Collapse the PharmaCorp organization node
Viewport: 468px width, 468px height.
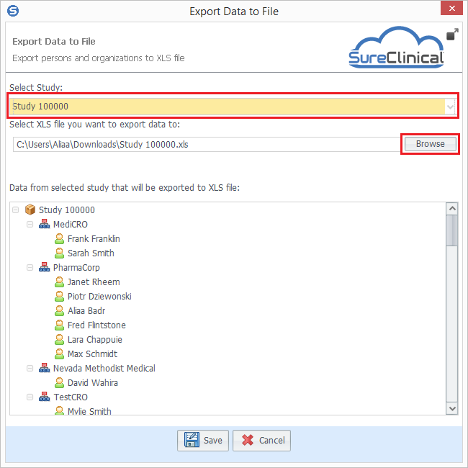tap(30, 267)
